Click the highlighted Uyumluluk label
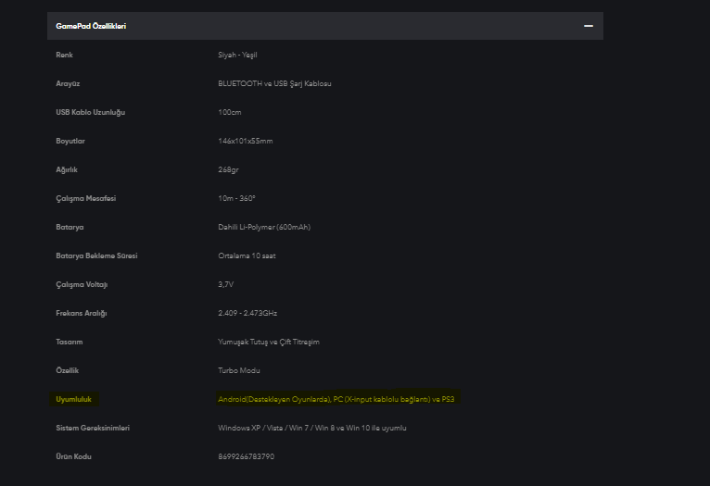Image resolution: width=710 pixels, height=486 pixels. click(73, 400)
